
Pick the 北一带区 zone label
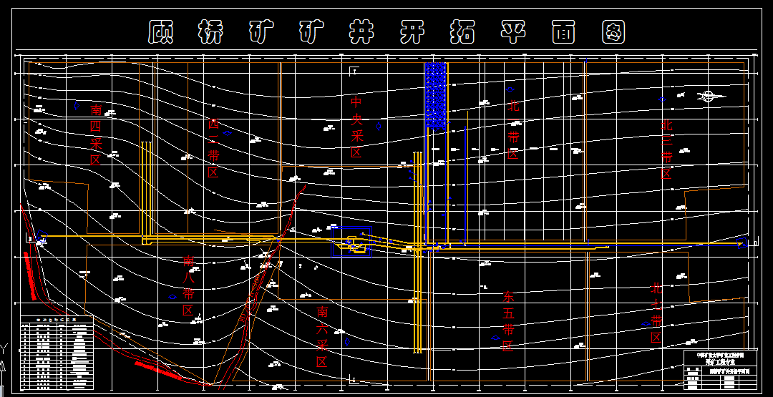(x=512, y=129)
